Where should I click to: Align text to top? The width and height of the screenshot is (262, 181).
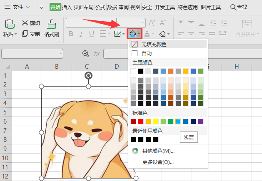(x=181, y=22)
